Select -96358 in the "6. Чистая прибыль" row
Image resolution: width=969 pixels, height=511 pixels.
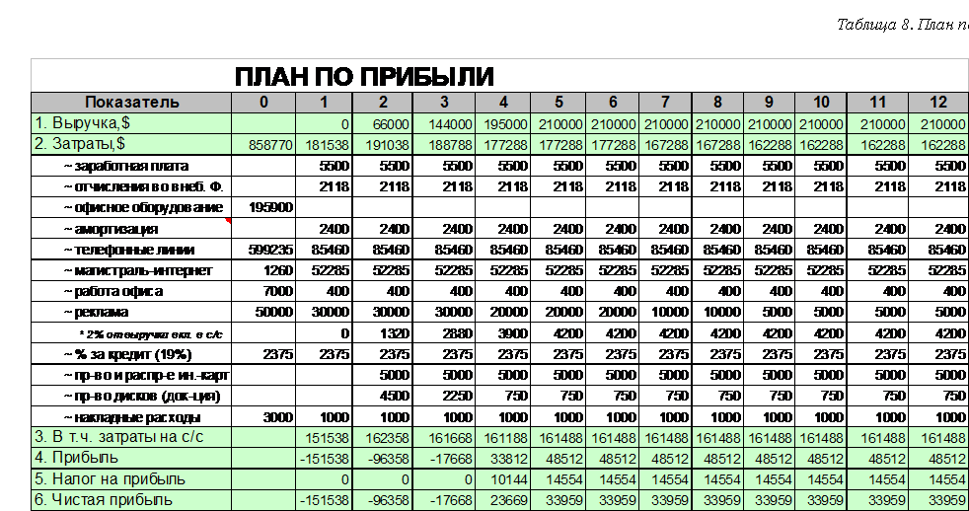[x=382, y=500]
